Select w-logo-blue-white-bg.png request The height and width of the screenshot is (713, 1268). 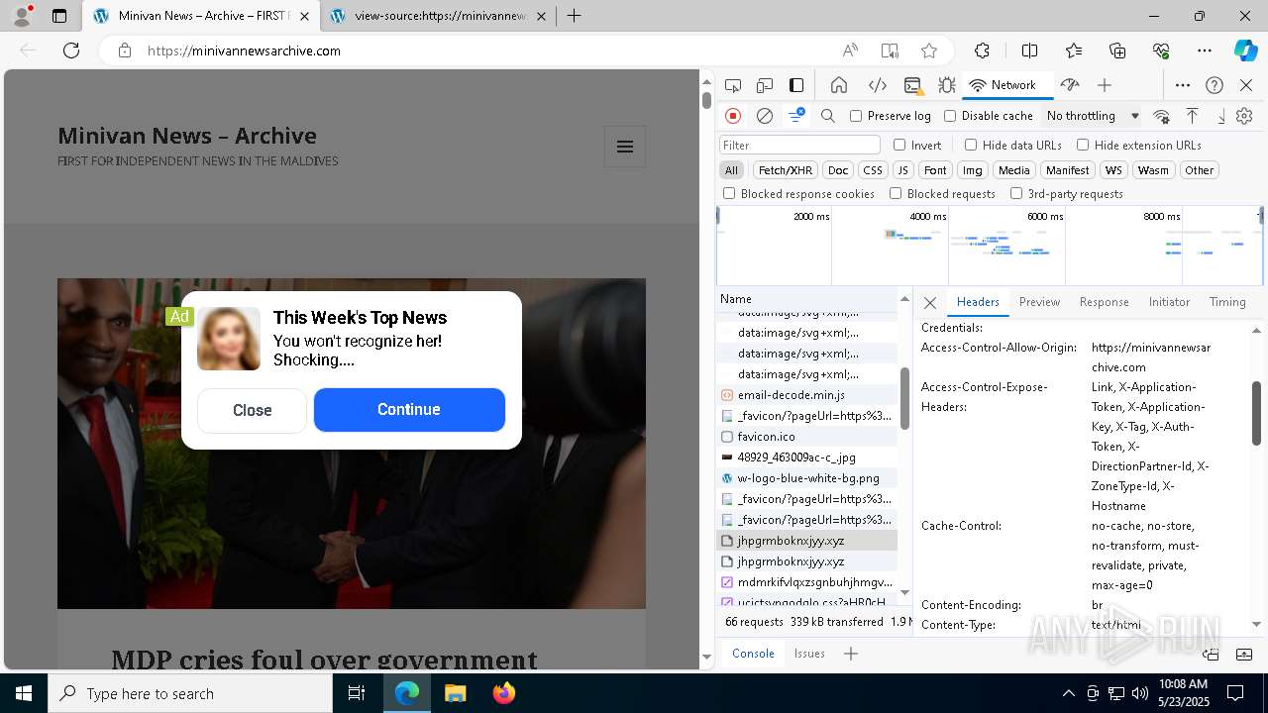tap(806, 478)
